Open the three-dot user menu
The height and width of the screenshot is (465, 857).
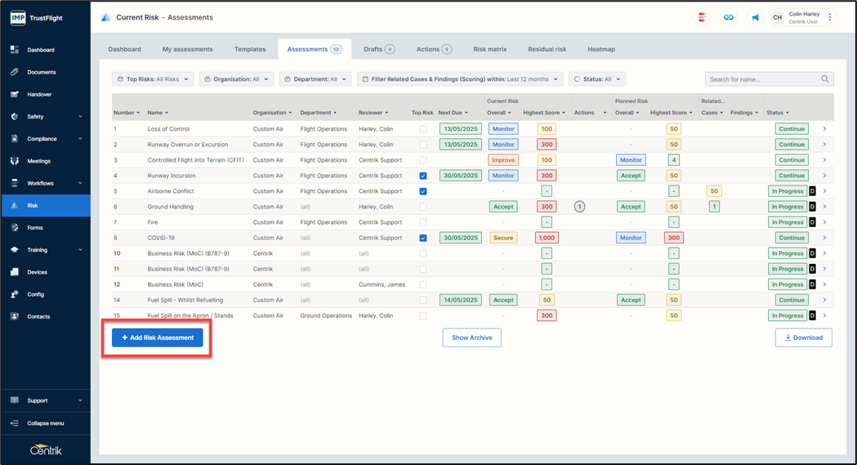pos(830,17)
